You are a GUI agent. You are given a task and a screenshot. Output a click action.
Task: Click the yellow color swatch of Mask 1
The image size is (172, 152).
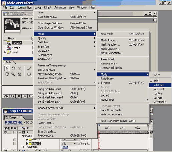[30, 140]
